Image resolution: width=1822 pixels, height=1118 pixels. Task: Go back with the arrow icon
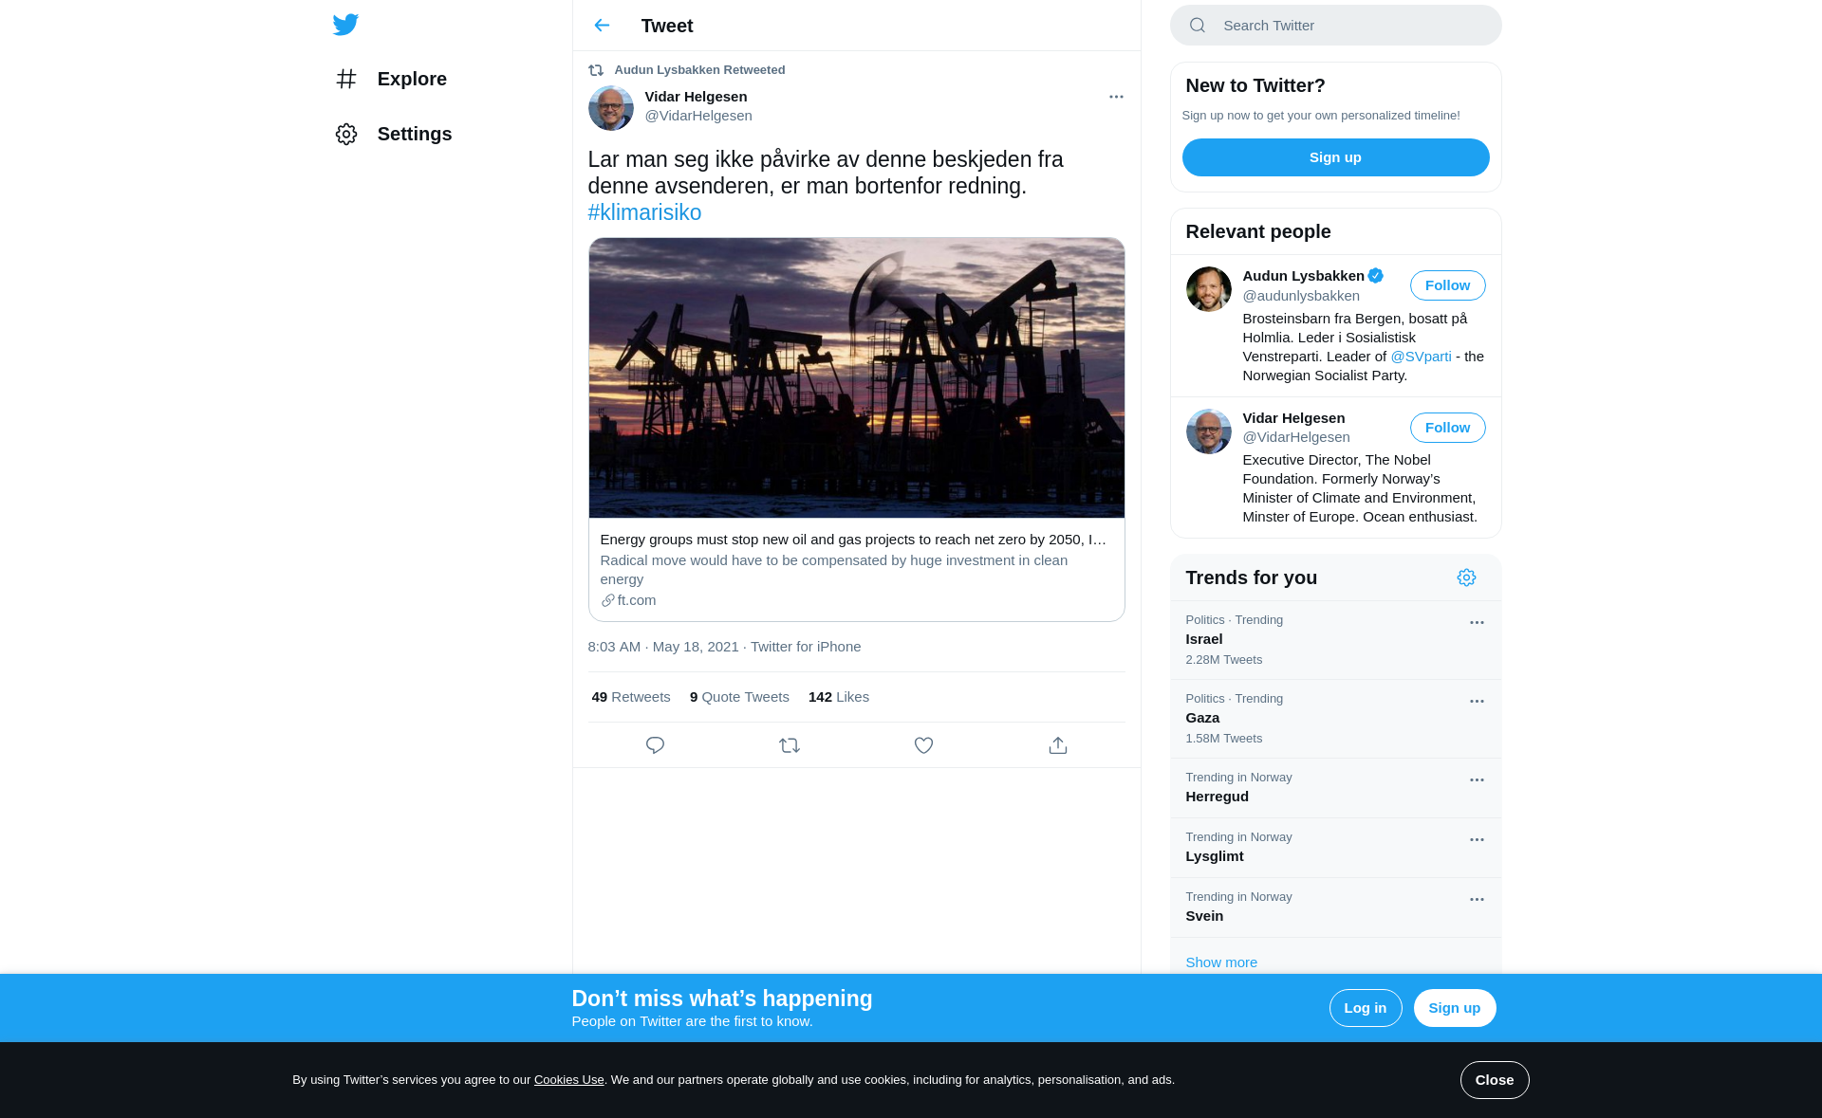(602, 26)
